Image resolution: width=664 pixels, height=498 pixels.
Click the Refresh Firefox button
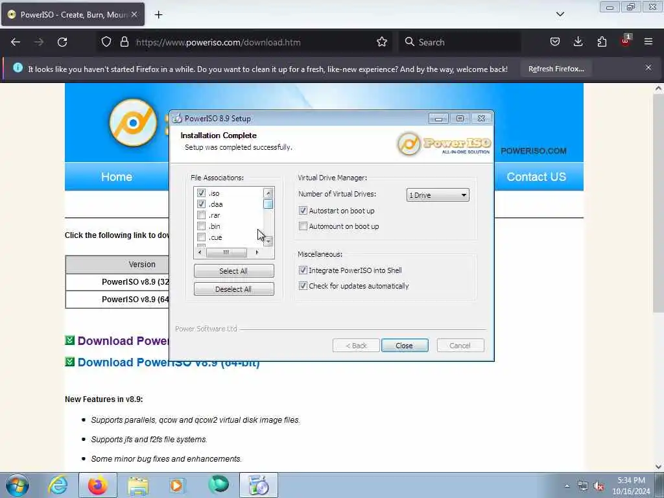tap(556, 69)
